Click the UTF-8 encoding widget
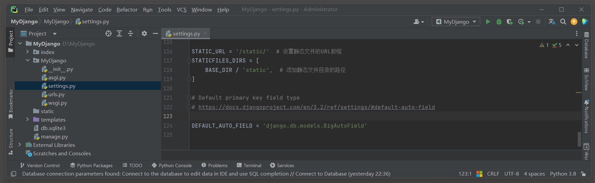595x183 pixels. [511, 174]
